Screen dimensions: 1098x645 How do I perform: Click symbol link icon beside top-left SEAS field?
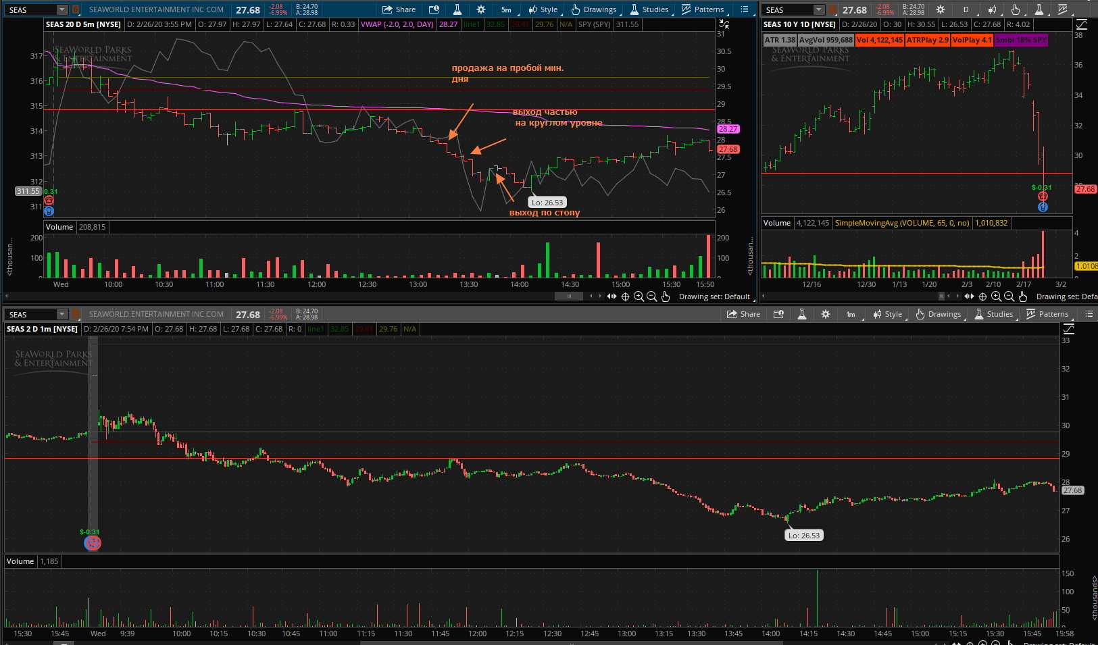76,9
